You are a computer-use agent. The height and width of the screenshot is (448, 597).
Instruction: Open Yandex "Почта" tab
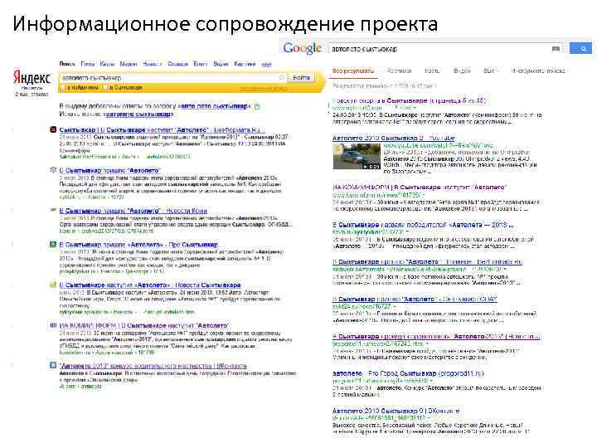(x=88, y=64)
